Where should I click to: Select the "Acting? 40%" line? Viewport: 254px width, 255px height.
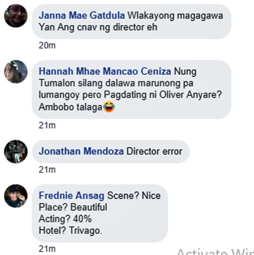[x=65, y=219]
